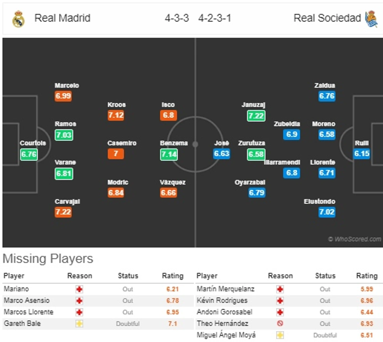
Task: Open Marcos Llorente in missing players
Action: pyautogui.click(x=29, y=312)
